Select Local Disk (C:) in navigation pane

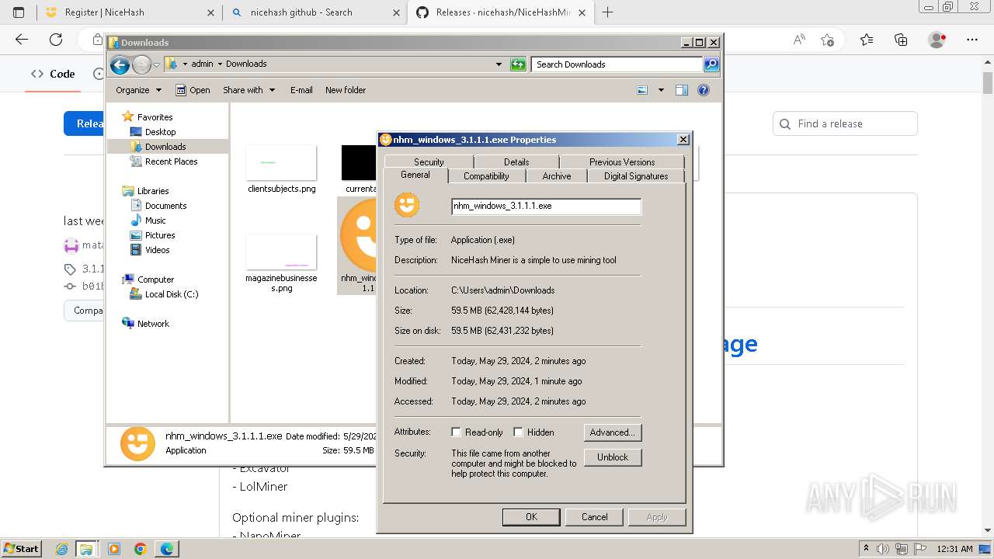(x=171, y=294)
